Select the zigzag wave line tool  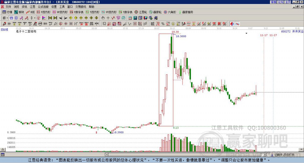point(130,24)
